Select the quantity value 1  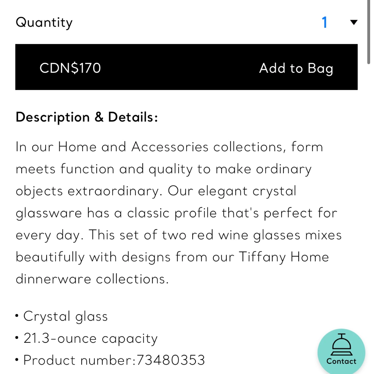pyautogui.click(x=324, y=22)
